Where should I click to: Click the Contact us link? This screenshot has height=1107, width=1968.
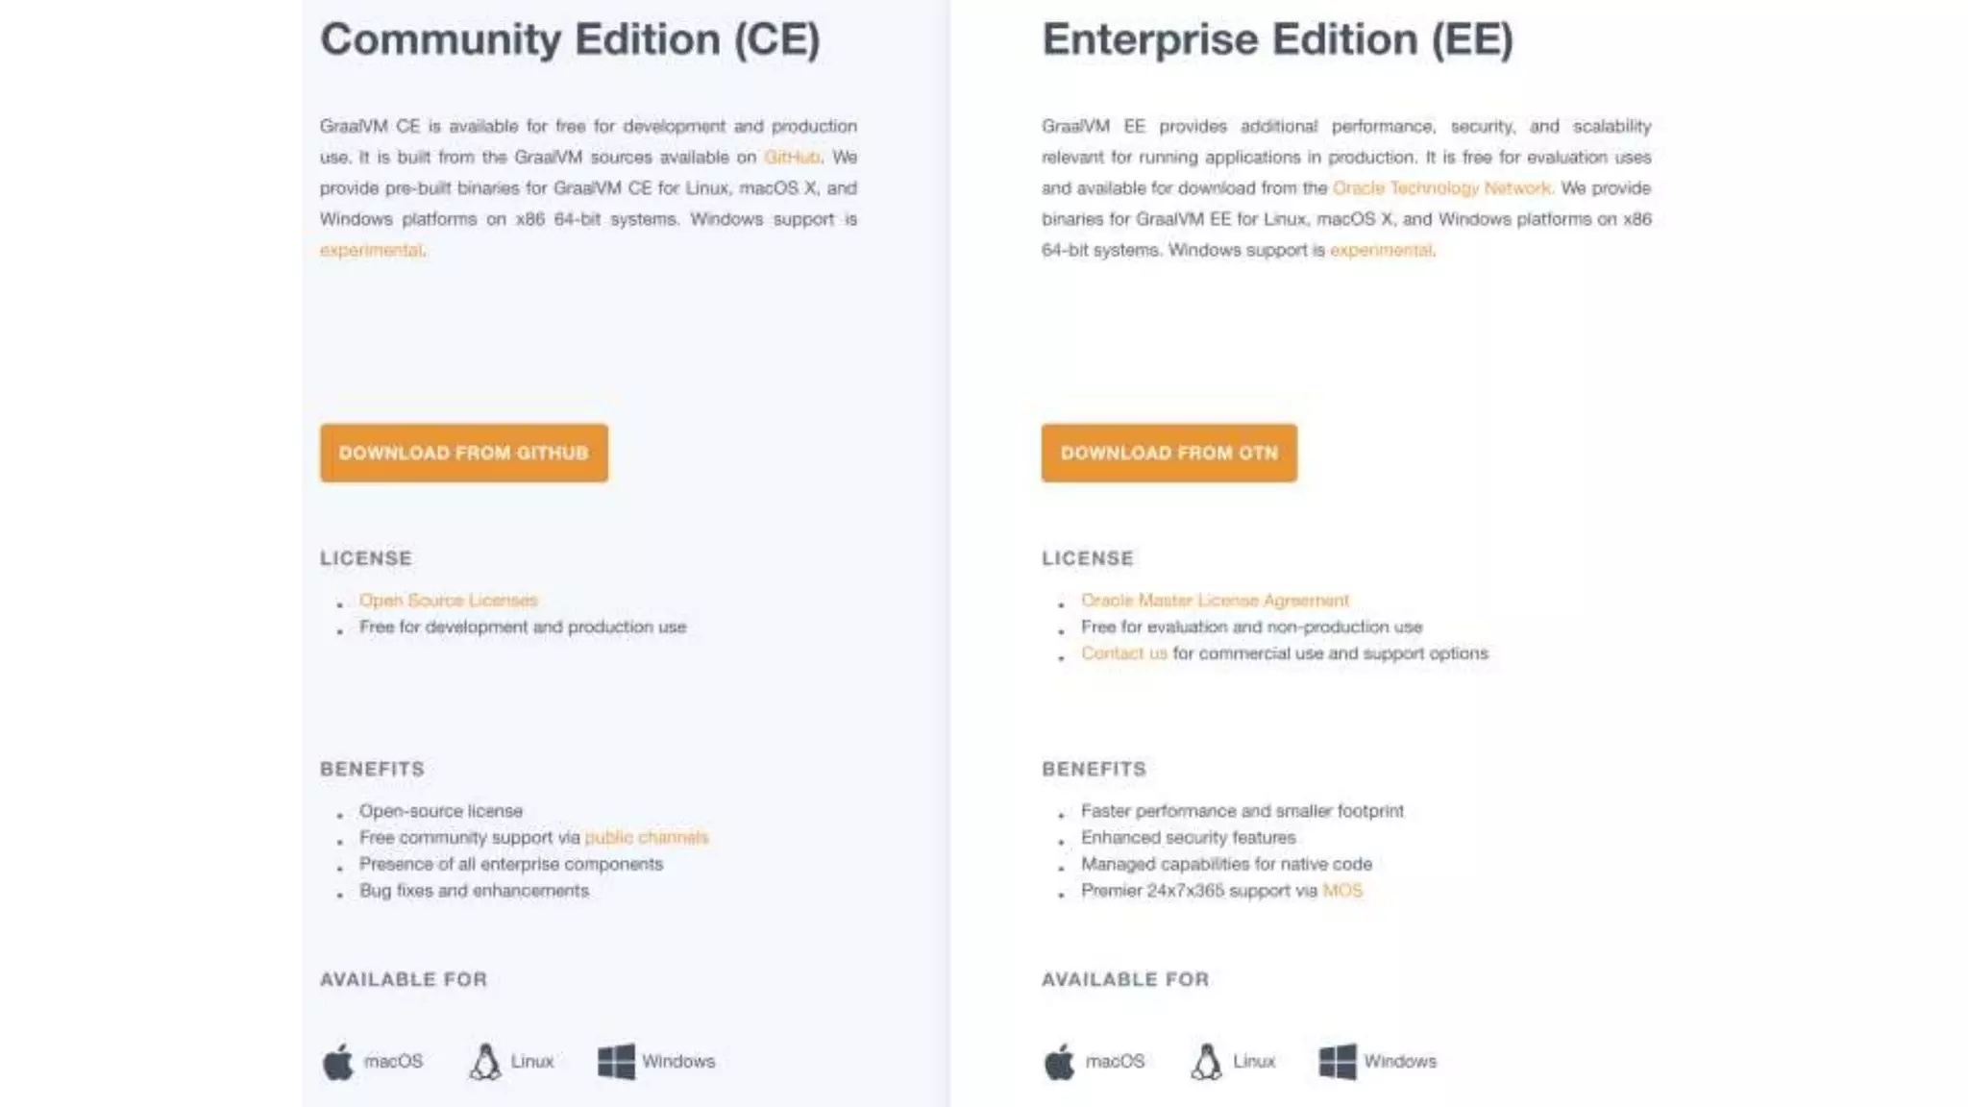(x=1123, y=653)
